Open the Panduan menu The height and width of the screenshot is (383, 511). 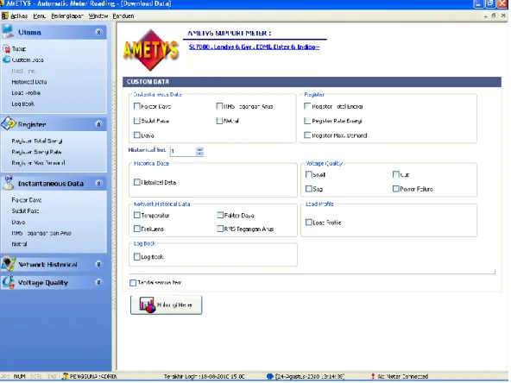123,16
